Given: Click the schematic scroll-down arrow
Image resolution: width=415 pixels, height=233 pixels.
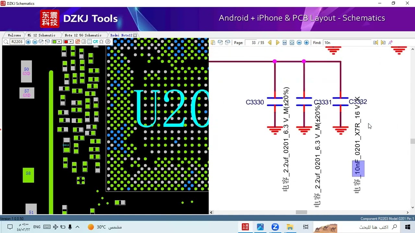Looking at the screenshot, I should tap(412, 207).
